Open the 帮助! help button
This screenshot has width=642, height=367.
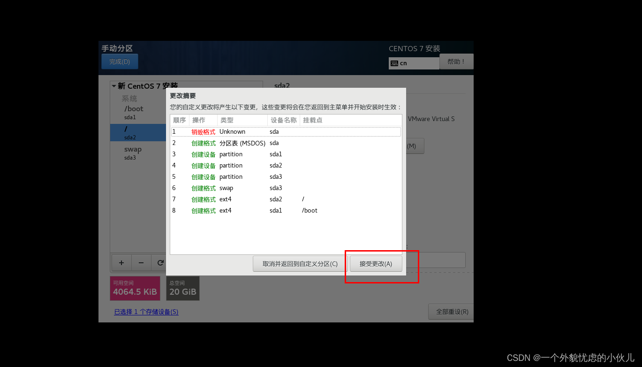pyautogui.click(x=456, y=61)
